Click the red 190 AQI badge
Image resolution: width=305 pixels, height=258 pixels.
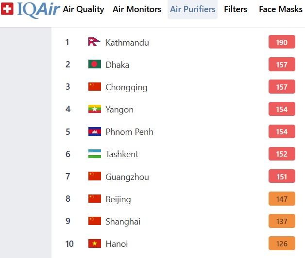282,42
